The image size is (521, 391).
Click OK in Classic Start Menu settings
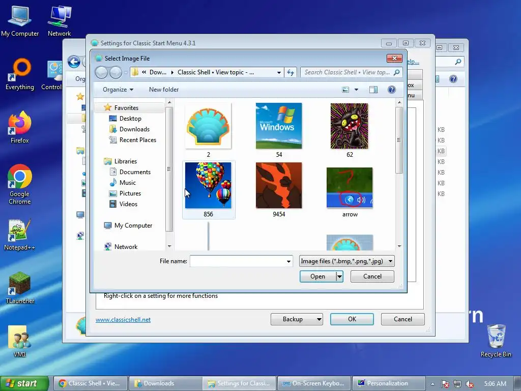coord(352,319)
